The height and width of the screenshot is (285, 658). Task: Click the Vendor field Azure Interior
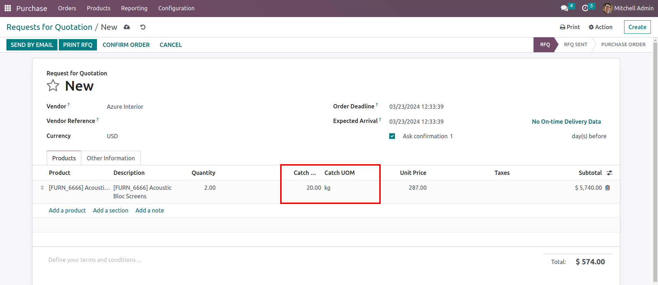125,107
